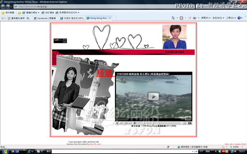
Task: Click the ZH language indicator
Action: click(201, 151)
